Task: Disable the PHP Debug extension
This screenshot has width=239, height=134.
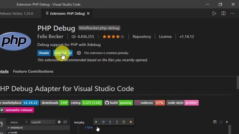Action: (44, 53)
